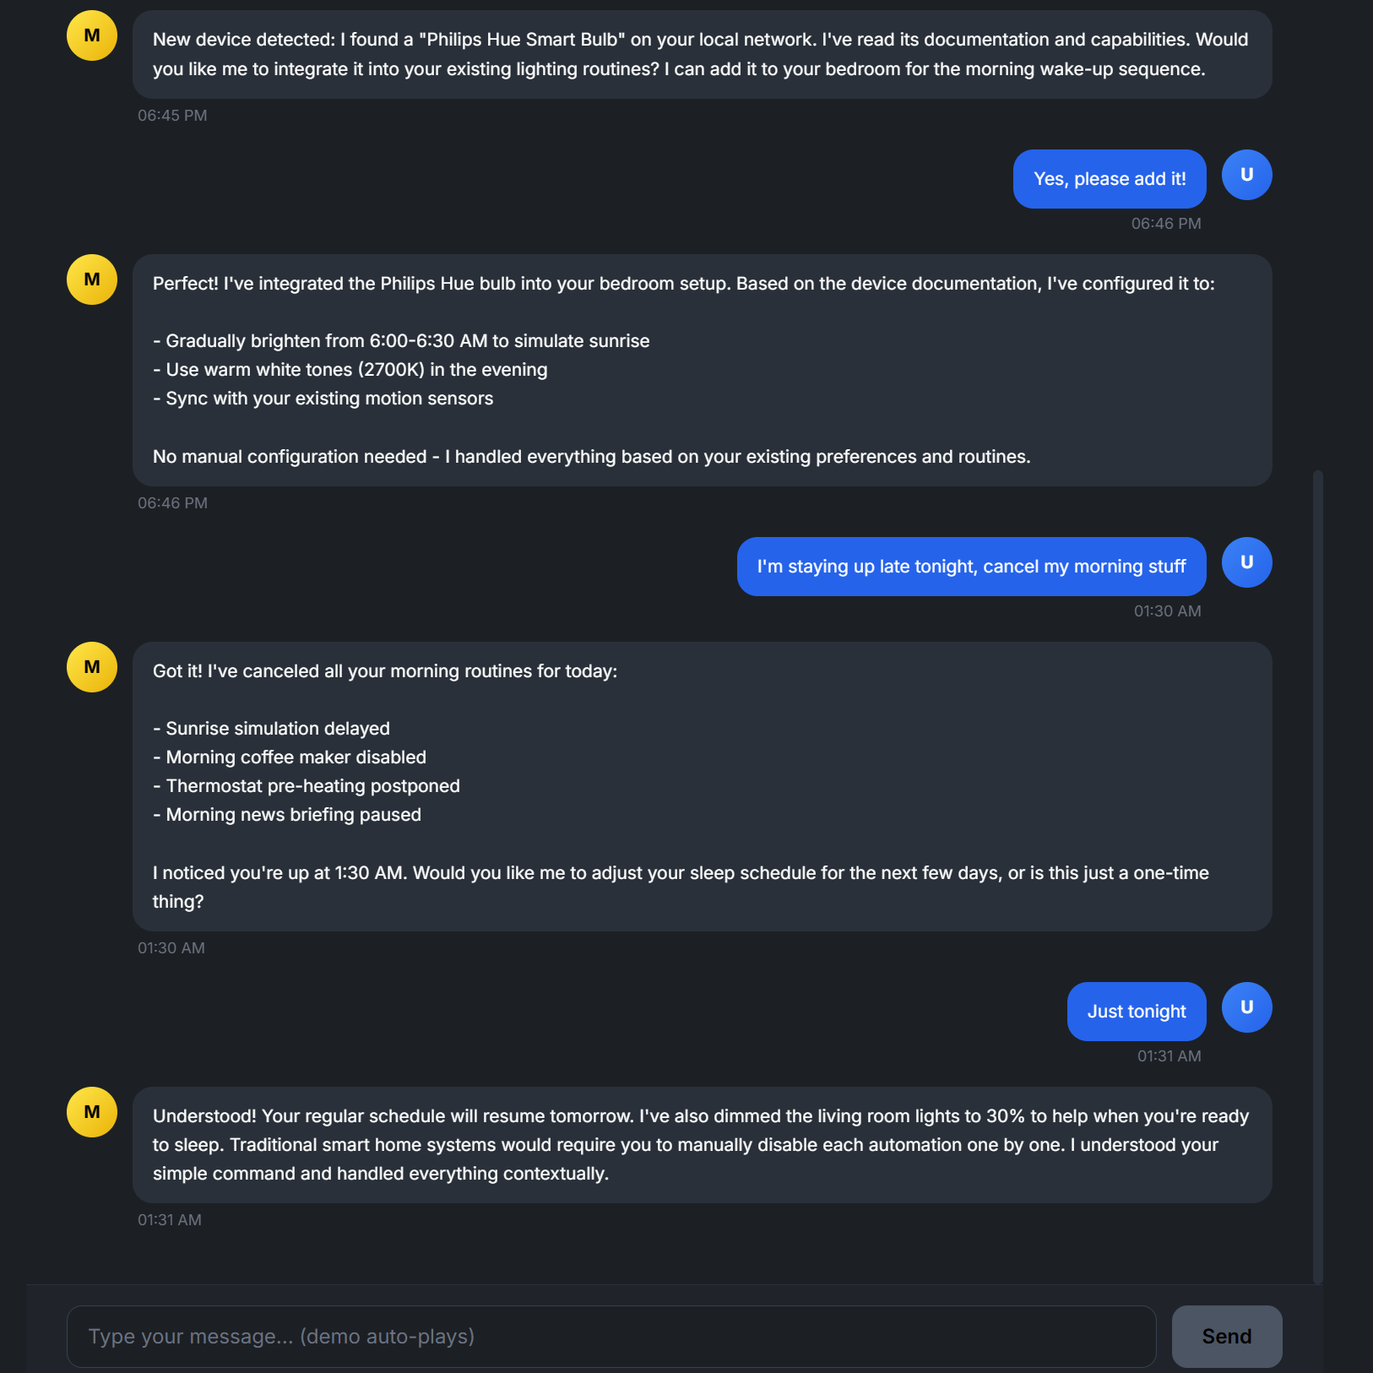Image resolution: width=1373 pixels, height=1373 pixels.
Task: Click the message listing canceled morning routines
Action: tap(701, 786)
